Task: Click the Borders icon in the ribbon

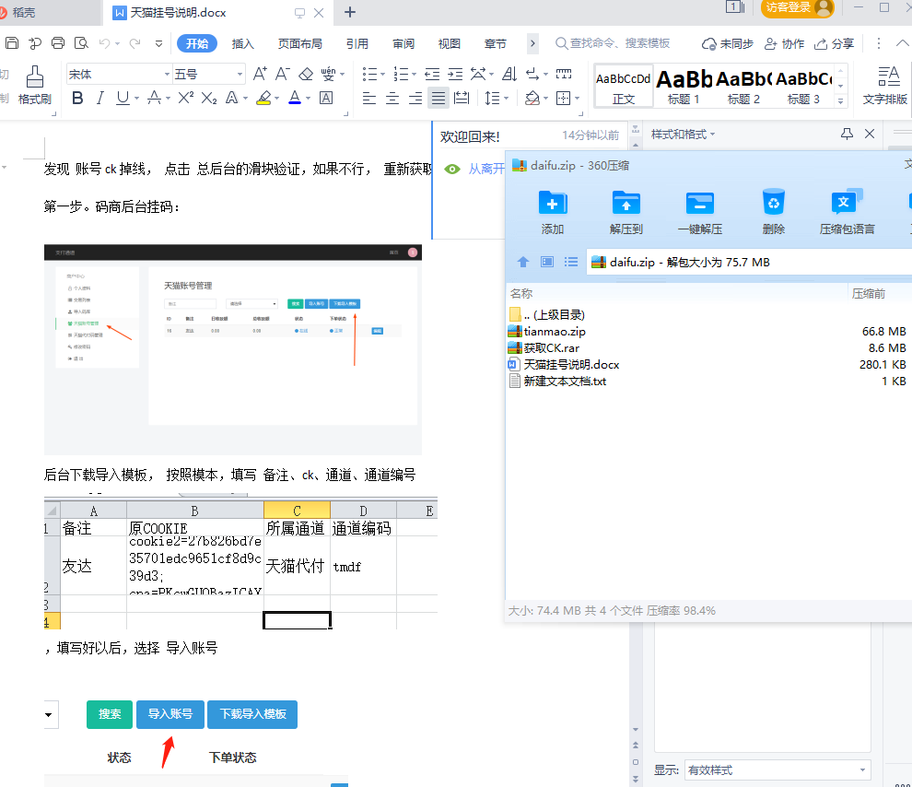Action: pos(563,98)
